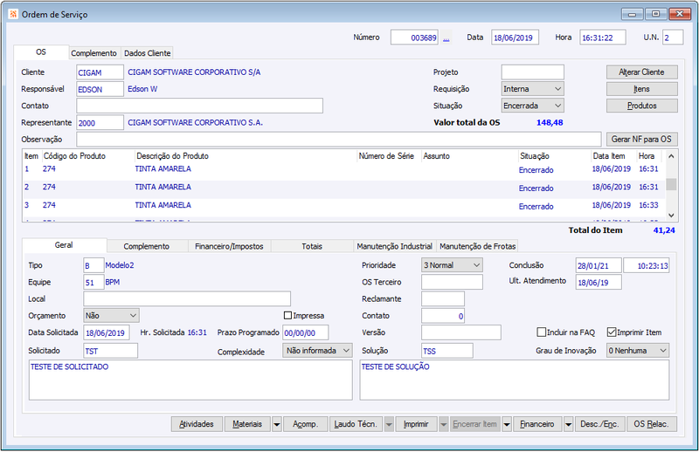Open the Situação dropdown
699x452 pixels.
click(557, 106)
